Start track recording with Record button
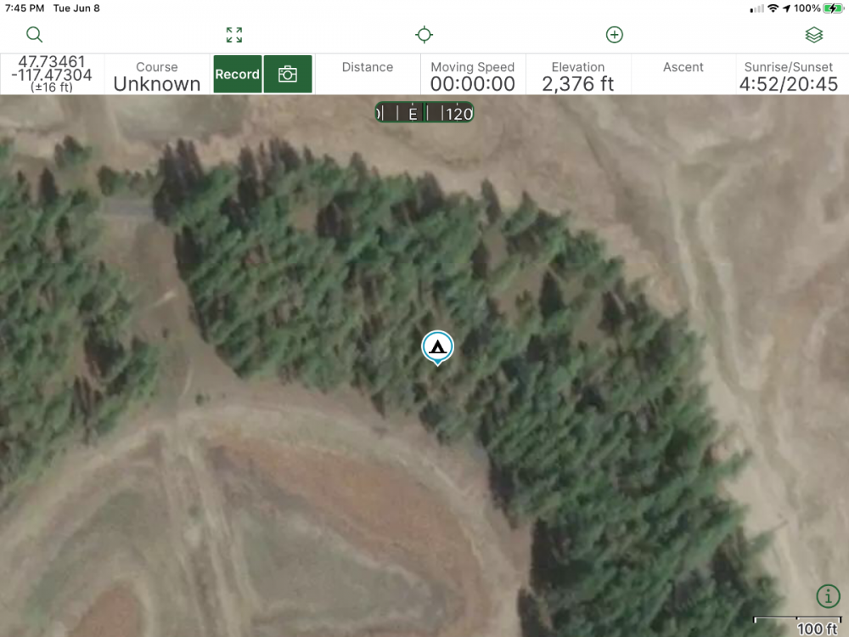 (x=237, y=75)
